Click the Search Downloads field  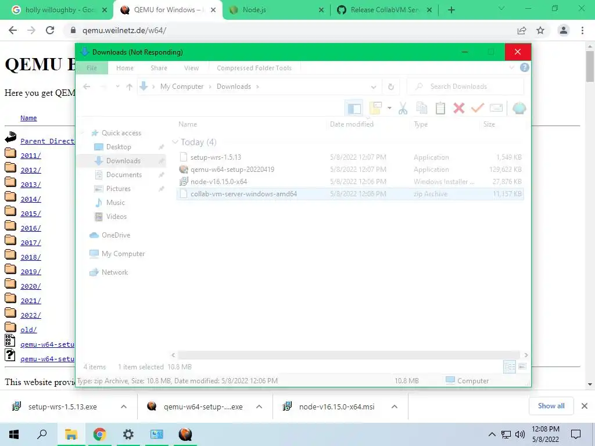click(x=465, y=87)
